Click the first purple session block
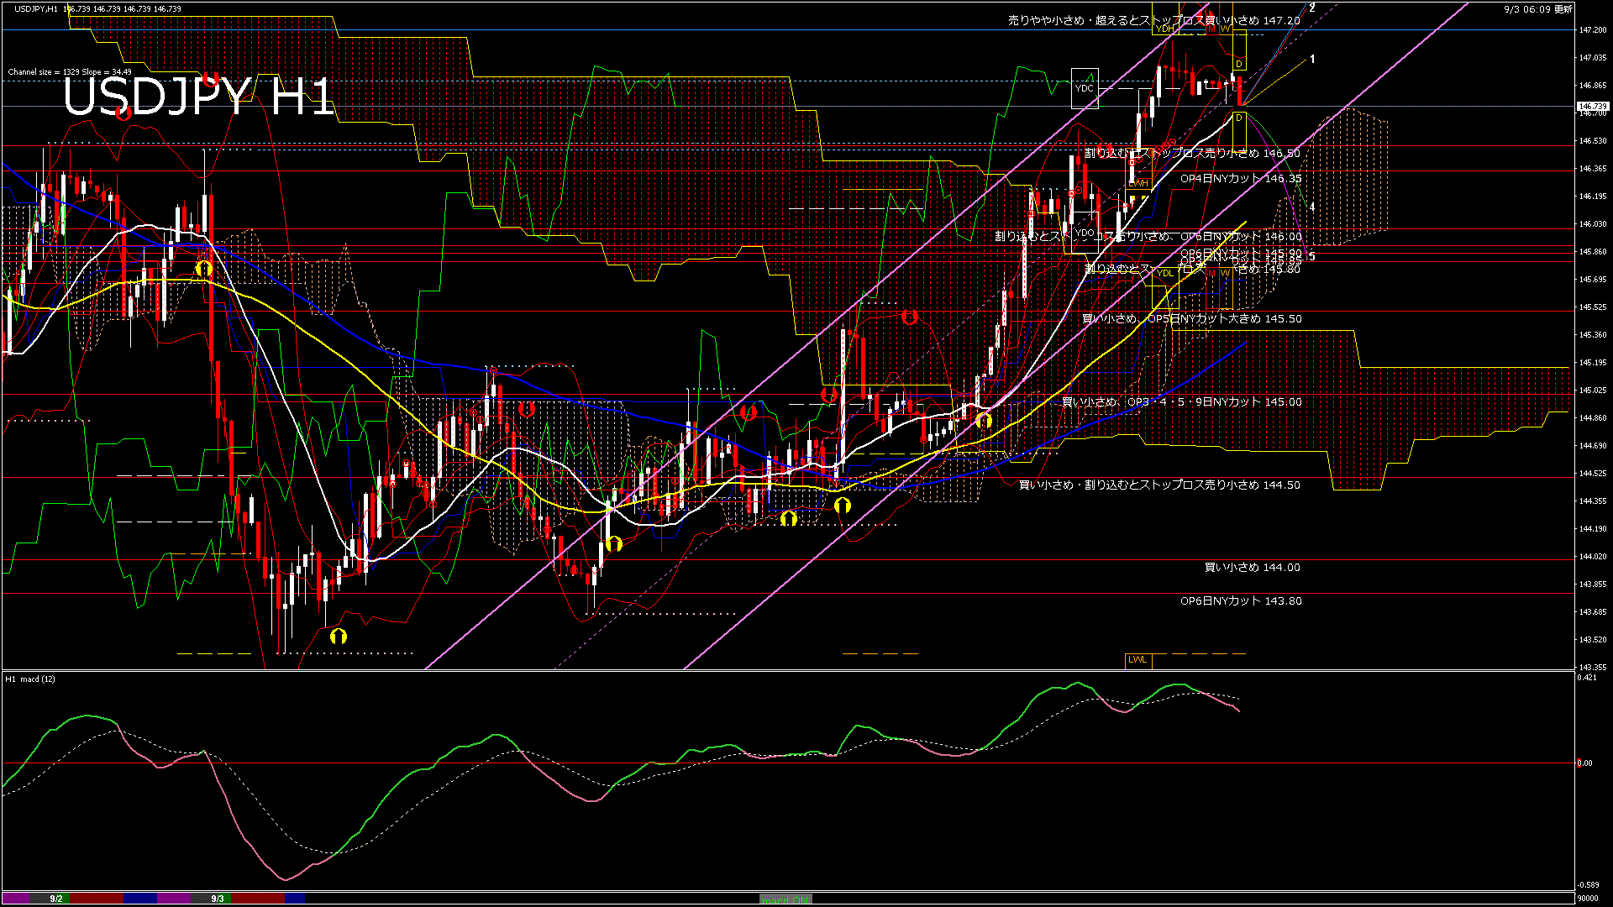 16,899
